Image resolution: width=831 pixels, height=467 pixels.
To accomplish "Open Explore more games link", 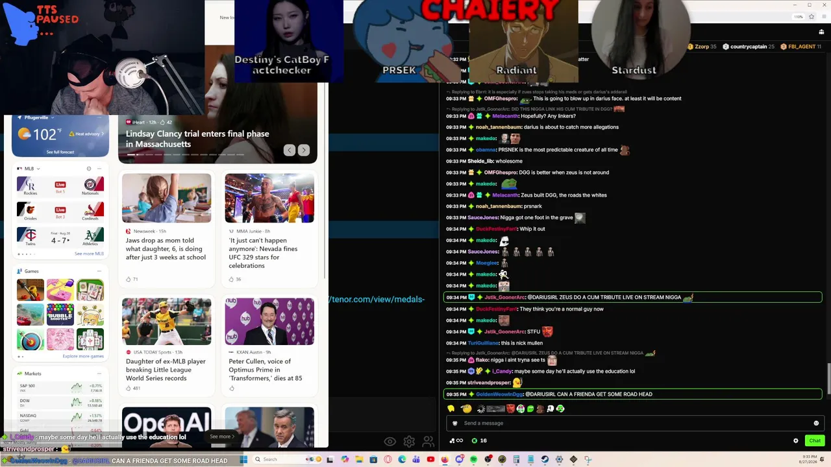I will pos(83,356).
